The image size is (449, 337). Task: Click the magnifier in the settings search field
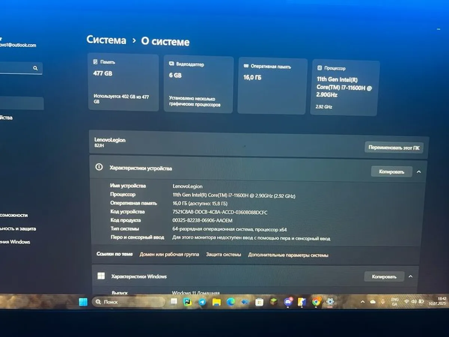(36, 68)
